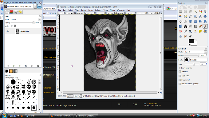Select the Free Select lasso tool

(190, 12)
